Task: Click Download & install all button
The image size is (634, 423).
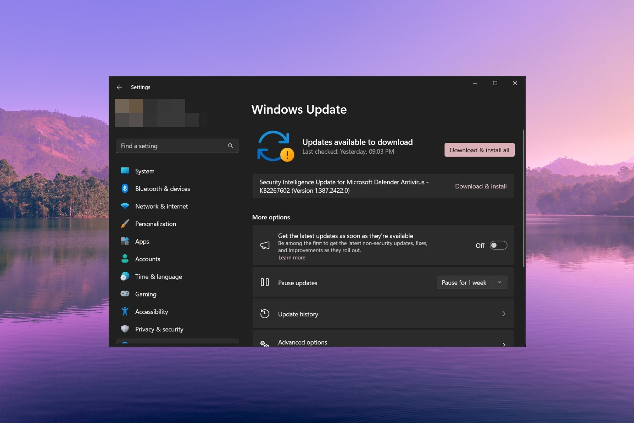Action: coord(479,150)
